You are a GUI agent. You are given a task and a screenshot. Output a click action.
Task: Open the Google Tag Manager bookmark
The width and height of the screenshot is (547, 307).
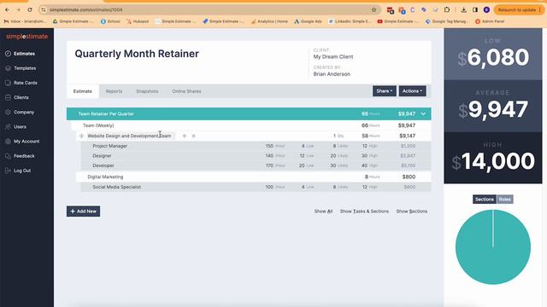tap(446, 21)
